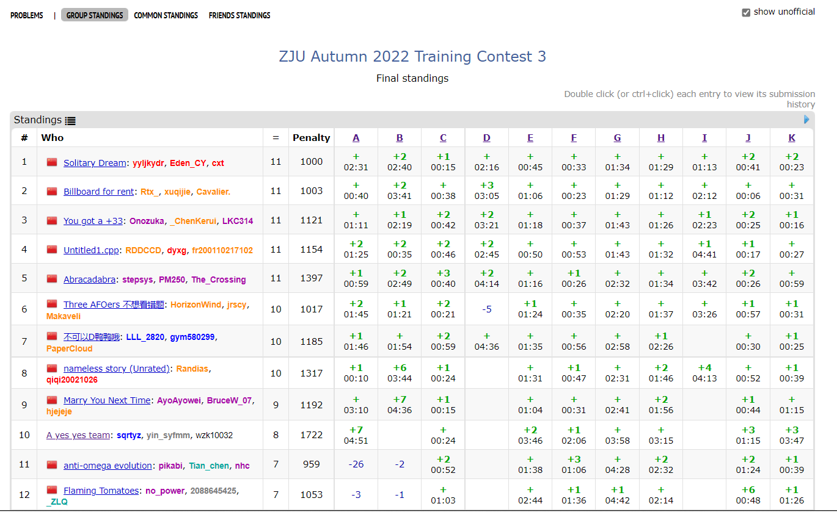Open the Friends Standings tab

239,15
